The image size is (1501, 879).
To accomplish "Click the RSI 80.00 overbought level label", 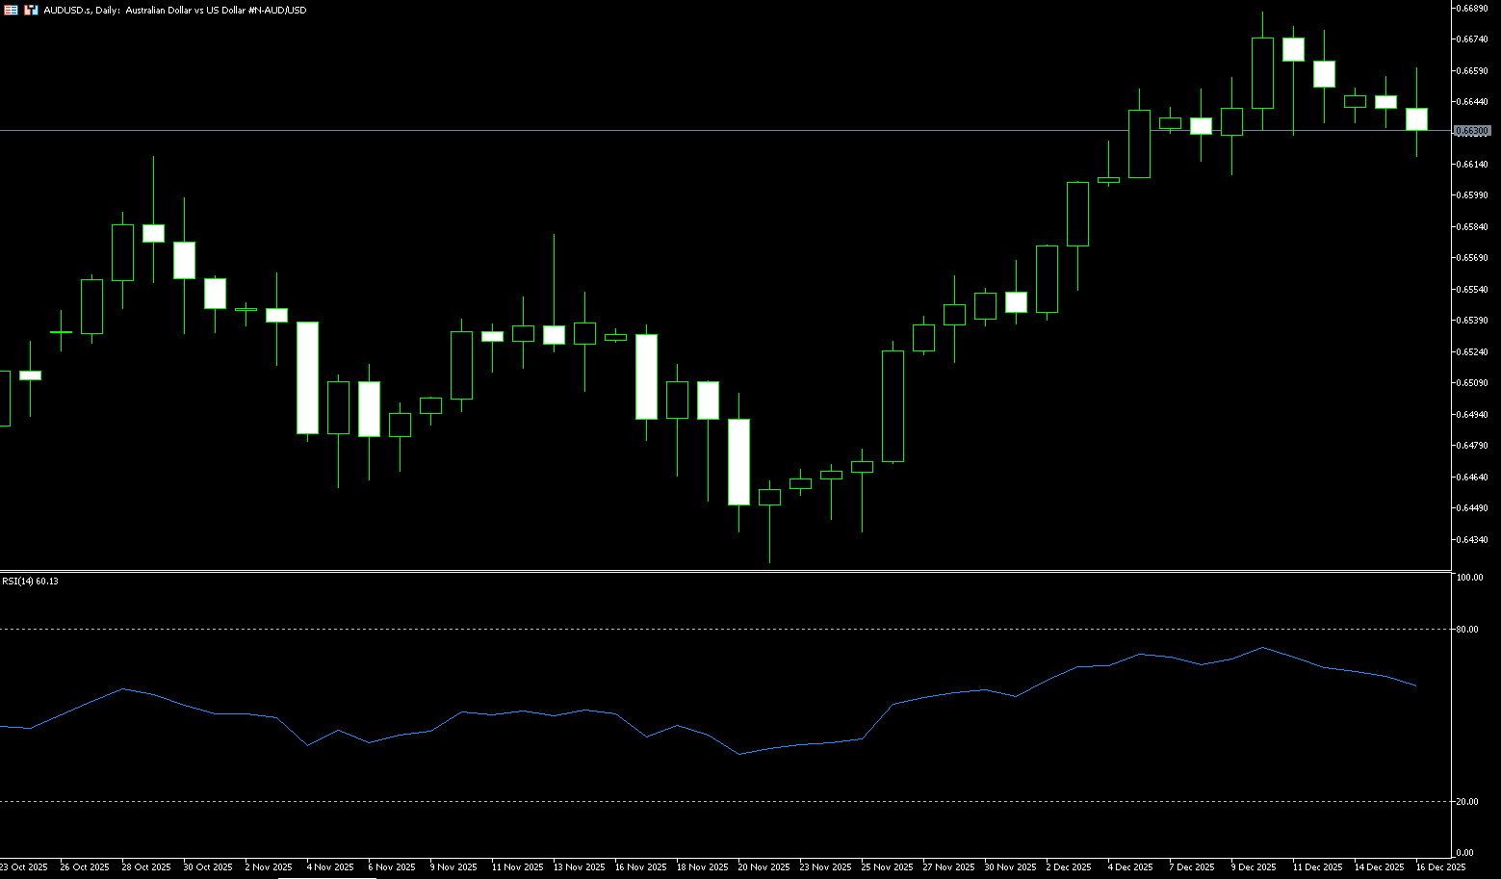I will click(x=1468, y=630).
